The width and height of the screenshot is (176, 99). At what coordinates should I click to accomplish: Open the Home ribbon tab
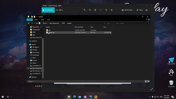[36, 20]
